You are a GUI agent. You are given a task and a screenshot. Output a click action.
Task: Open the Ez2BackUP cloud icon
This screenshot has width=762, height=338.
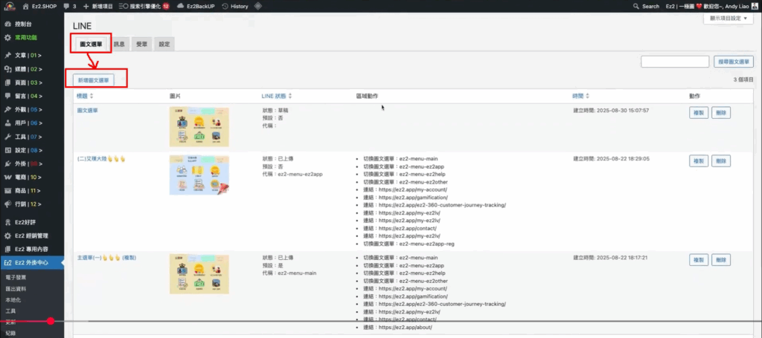(x=180, y=6)
